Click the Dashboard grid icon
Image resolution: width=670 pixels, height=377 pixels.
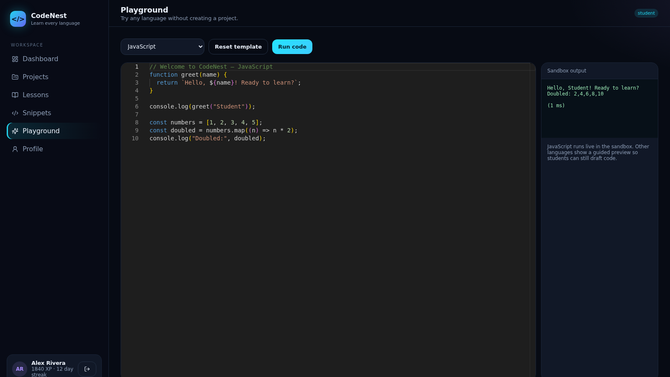15,59
